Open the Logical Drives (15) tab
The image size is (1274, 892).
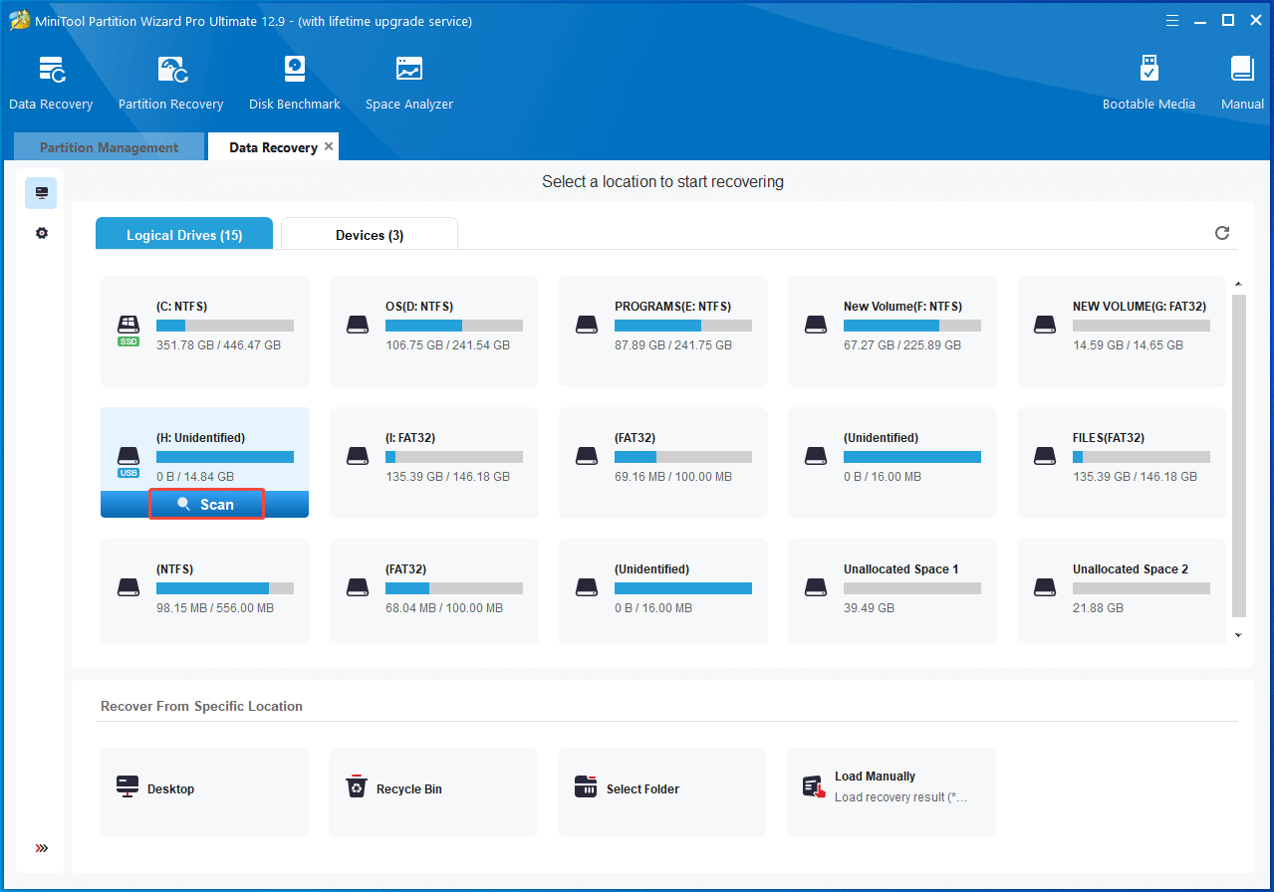click(x=184, y=235)
